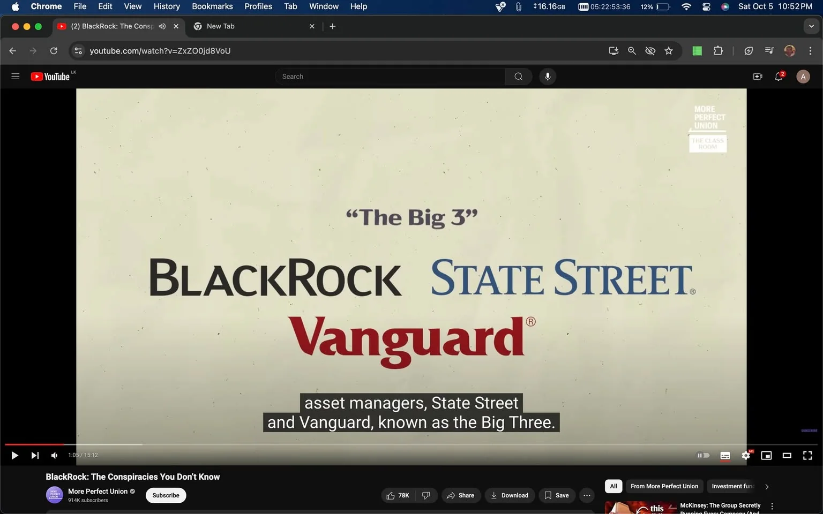Open the green extension icon
The image size is (823, 514).
(x=697, y=51)
